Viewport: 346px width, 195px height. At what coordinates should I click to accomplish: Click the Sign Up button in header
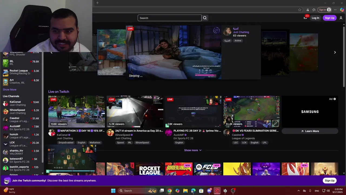330,18
